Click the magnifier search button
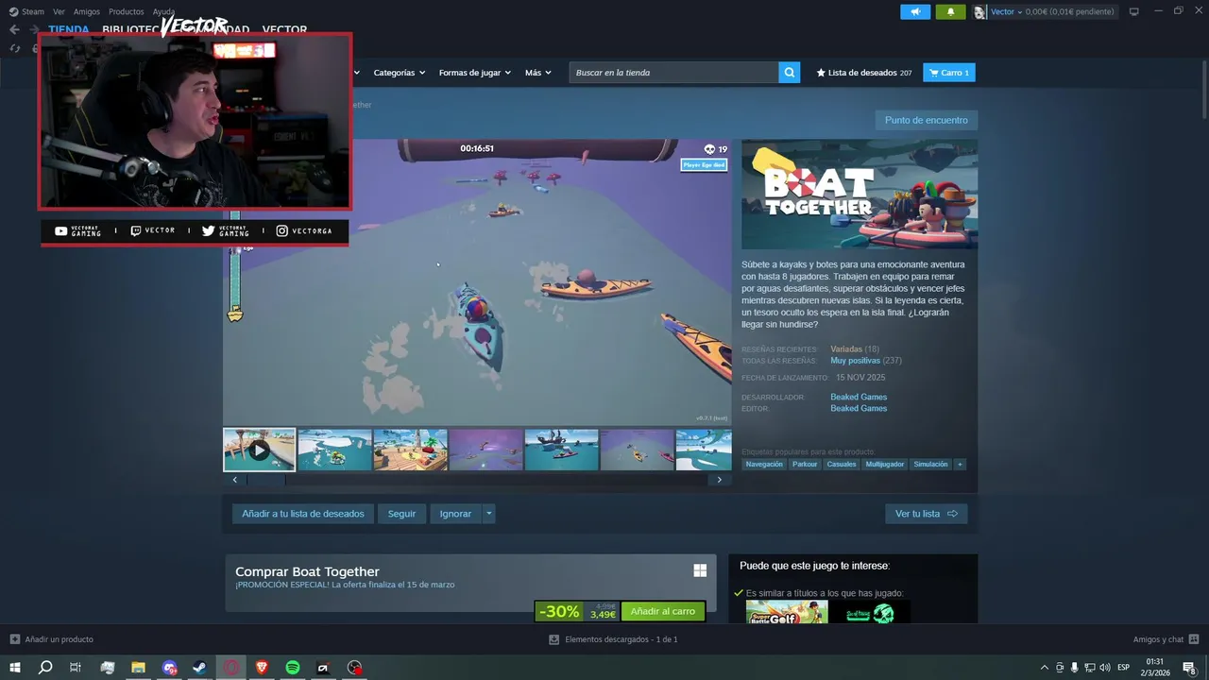Screen dimensions: 1209x680 tap(790, 73)
